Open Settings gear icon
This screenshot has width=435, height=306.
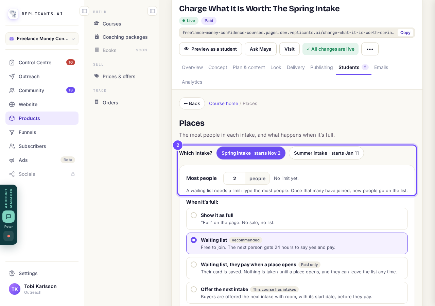click(12, 273)
